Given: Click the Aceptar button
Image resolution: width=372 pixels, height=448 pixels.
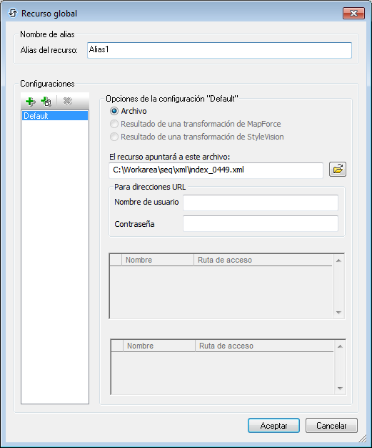Looking at the screenshot, I should (x=273, y=426).
